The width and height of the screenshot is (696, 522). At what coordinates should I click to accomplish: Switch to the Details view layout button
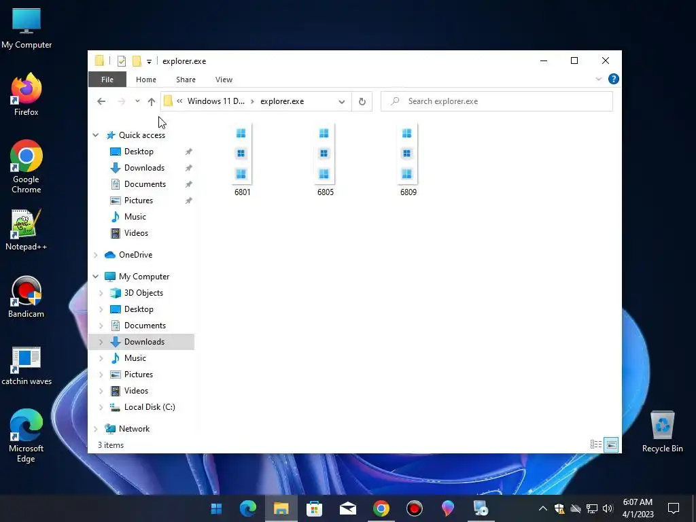[596, 445]
